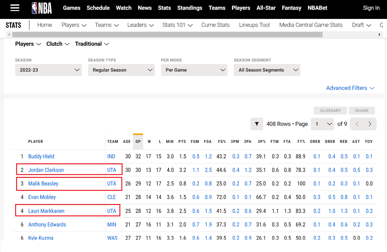Open Jordan Clarkson player link
387x252 pixels.
46,170
